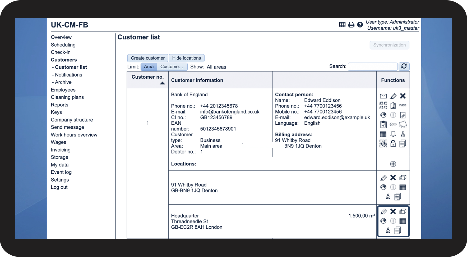This screenshot has height=257, width=467.
Task: Open the four-boxes icon for Bank of England
Action: 383,105
